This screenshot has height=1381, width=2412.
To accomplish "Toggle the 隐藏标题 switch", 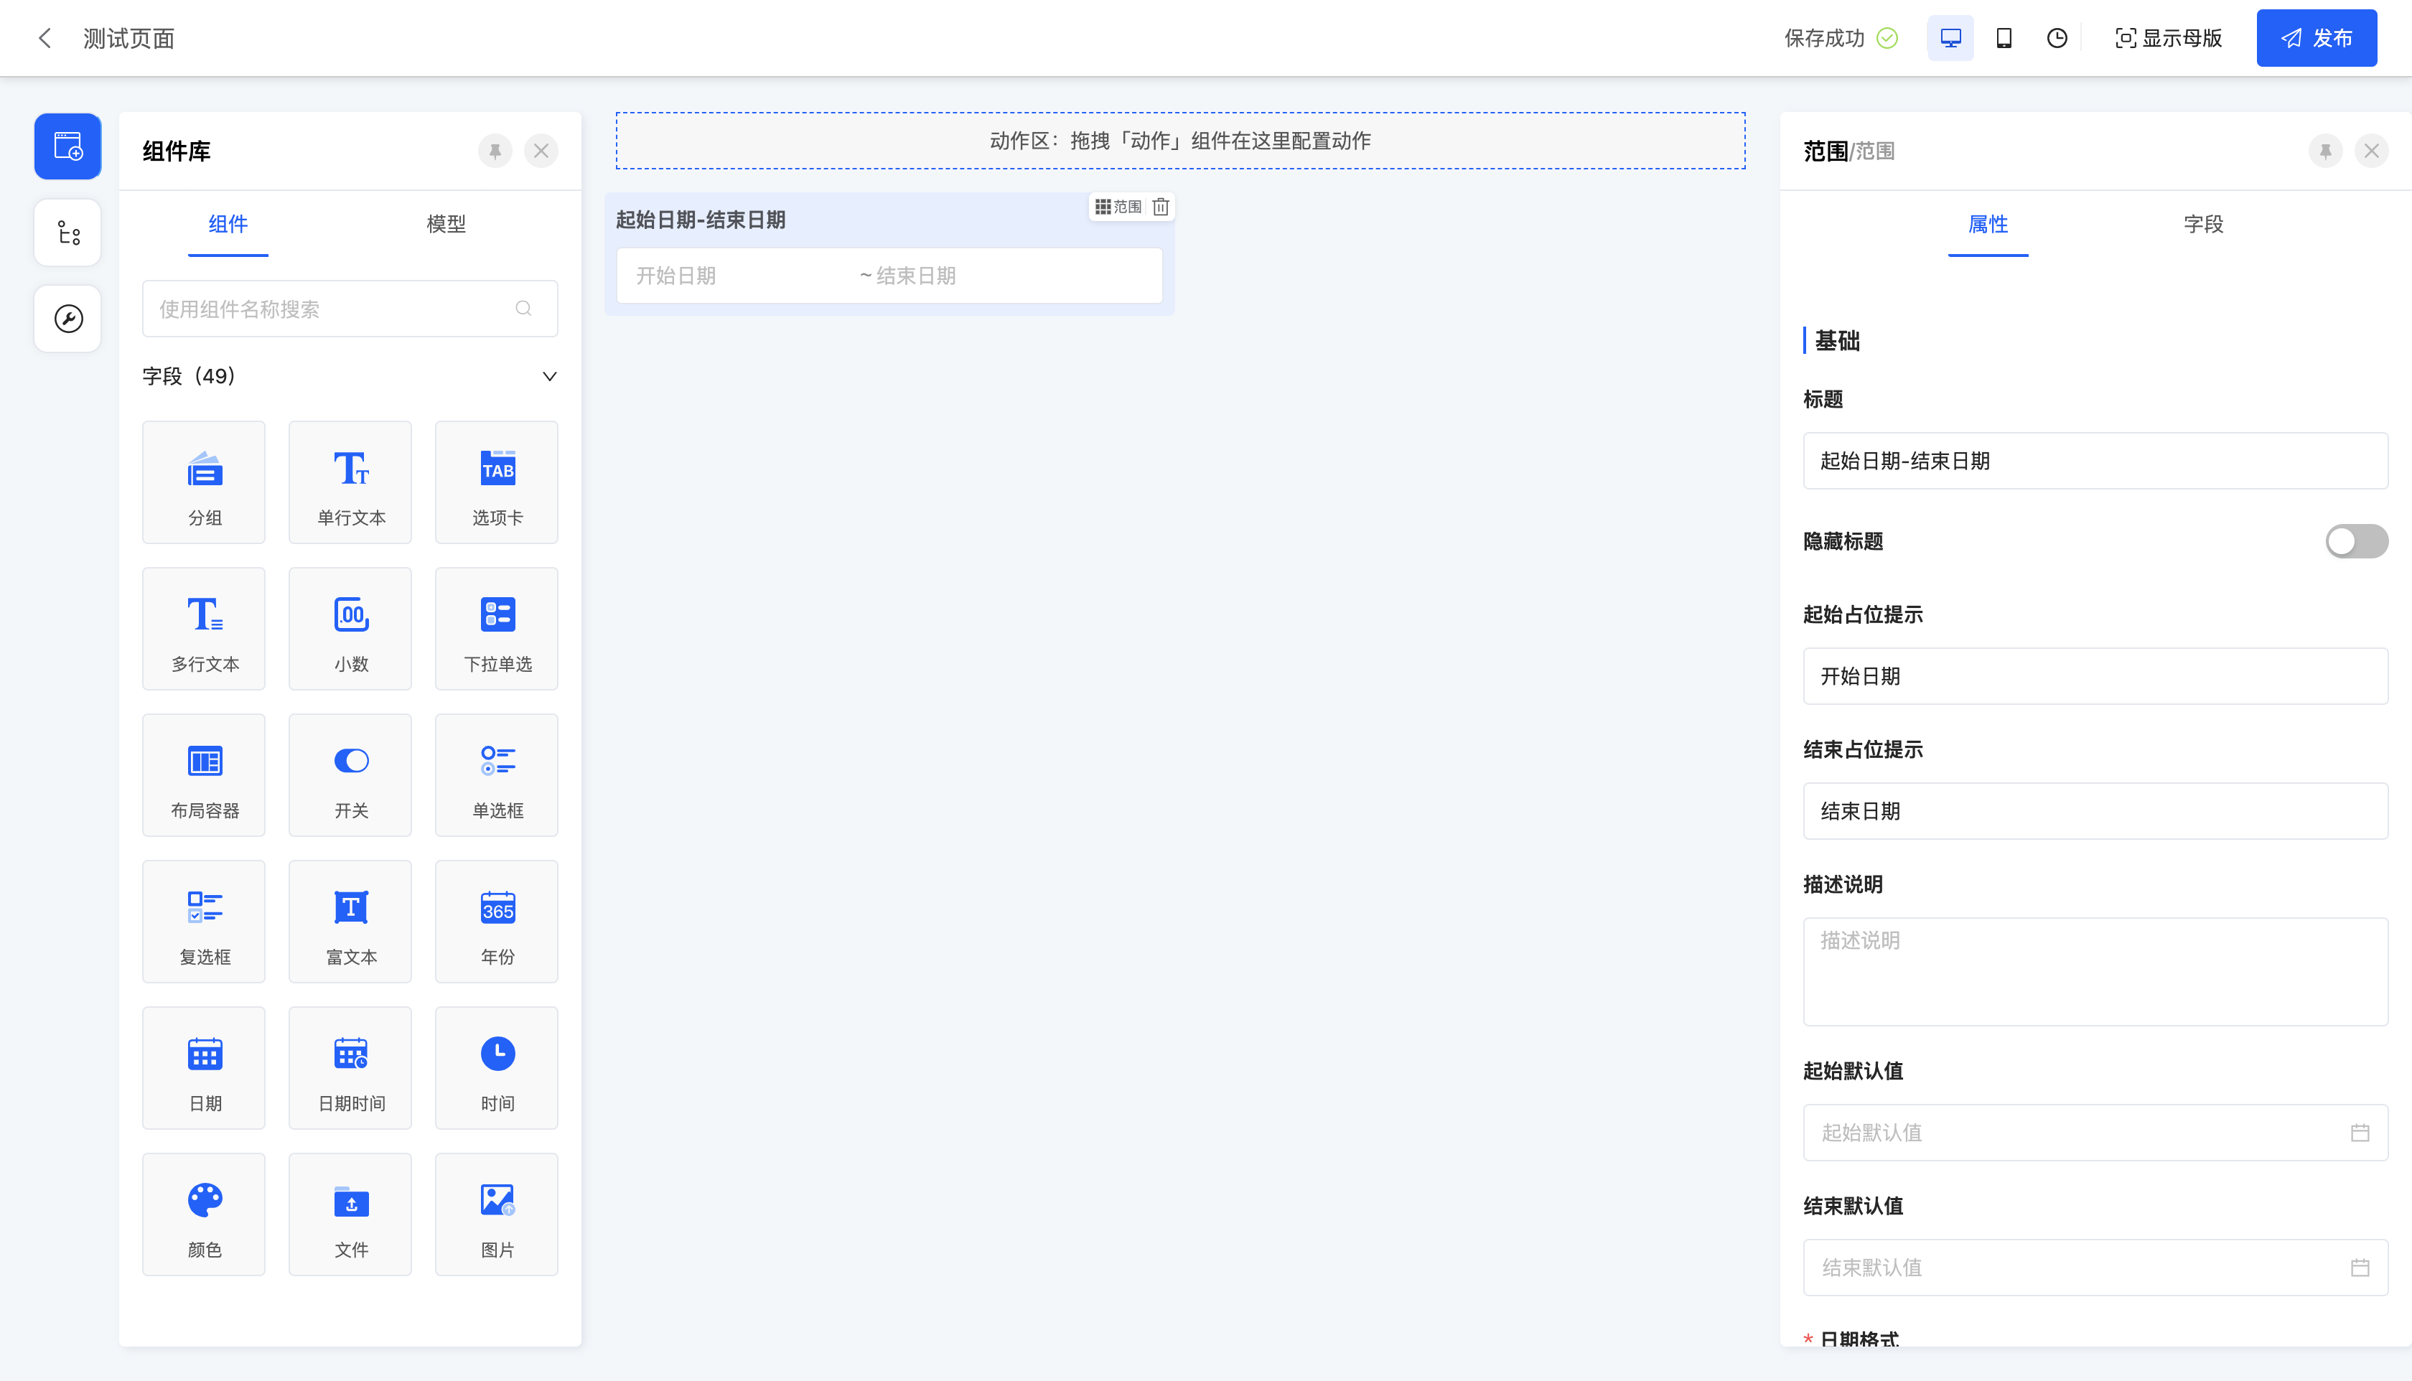I will point(2356,542).
